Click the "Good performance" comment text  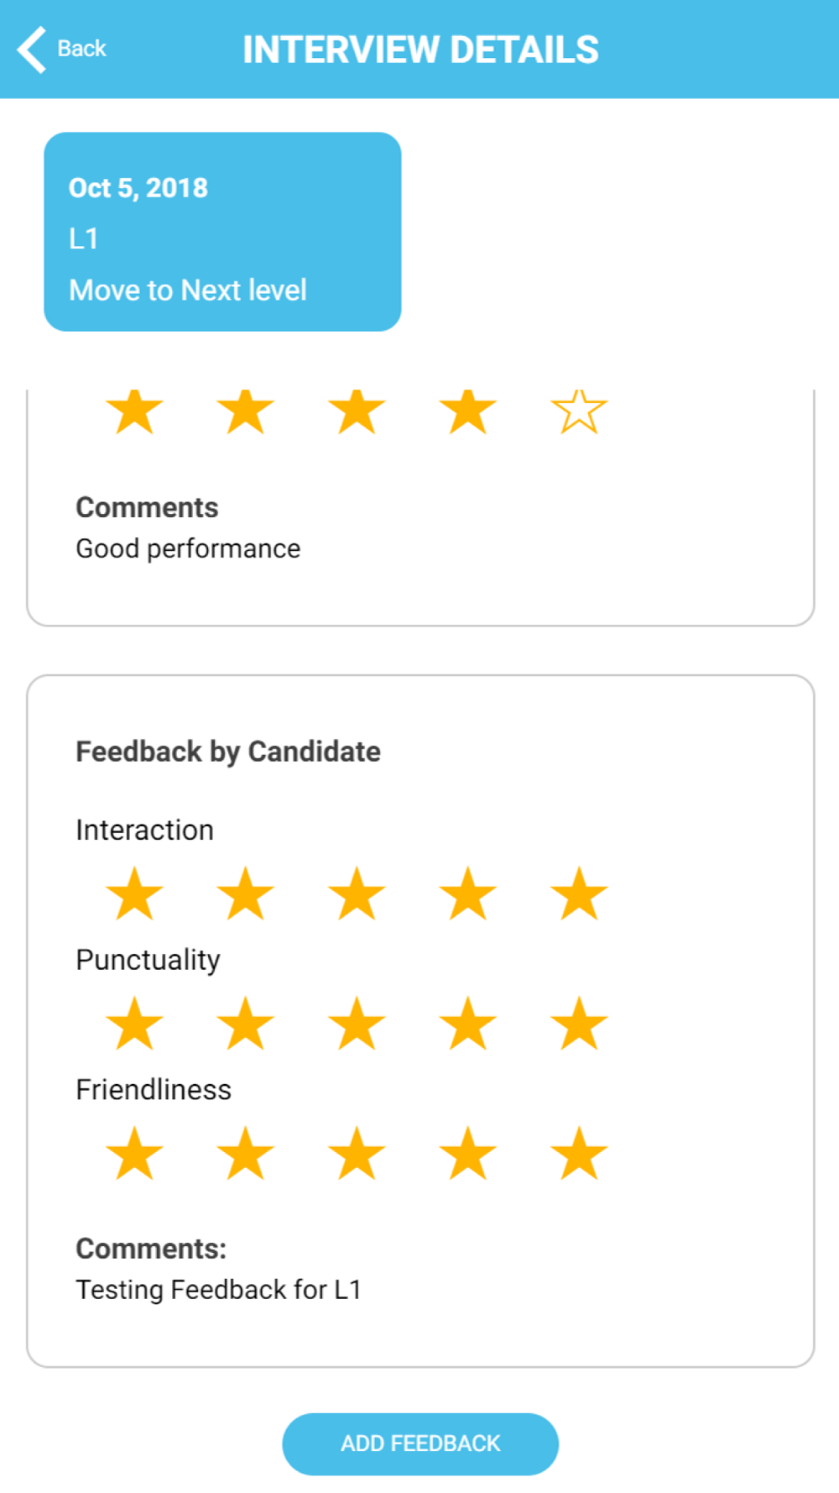[188, 548]
